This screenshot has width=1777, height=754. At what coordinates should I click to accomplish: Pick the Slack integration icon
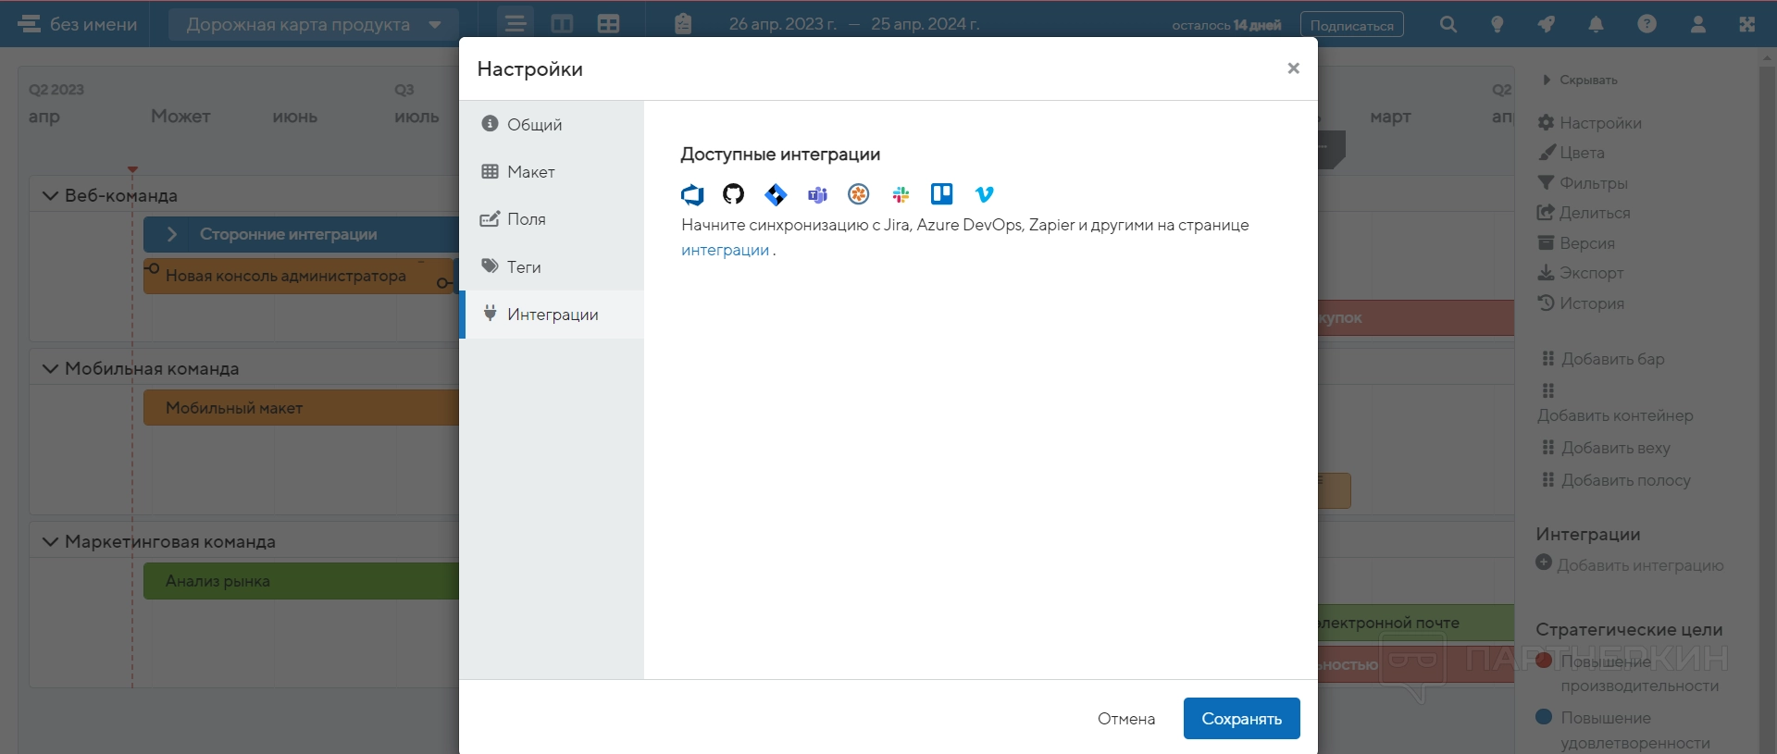[901, 194]
